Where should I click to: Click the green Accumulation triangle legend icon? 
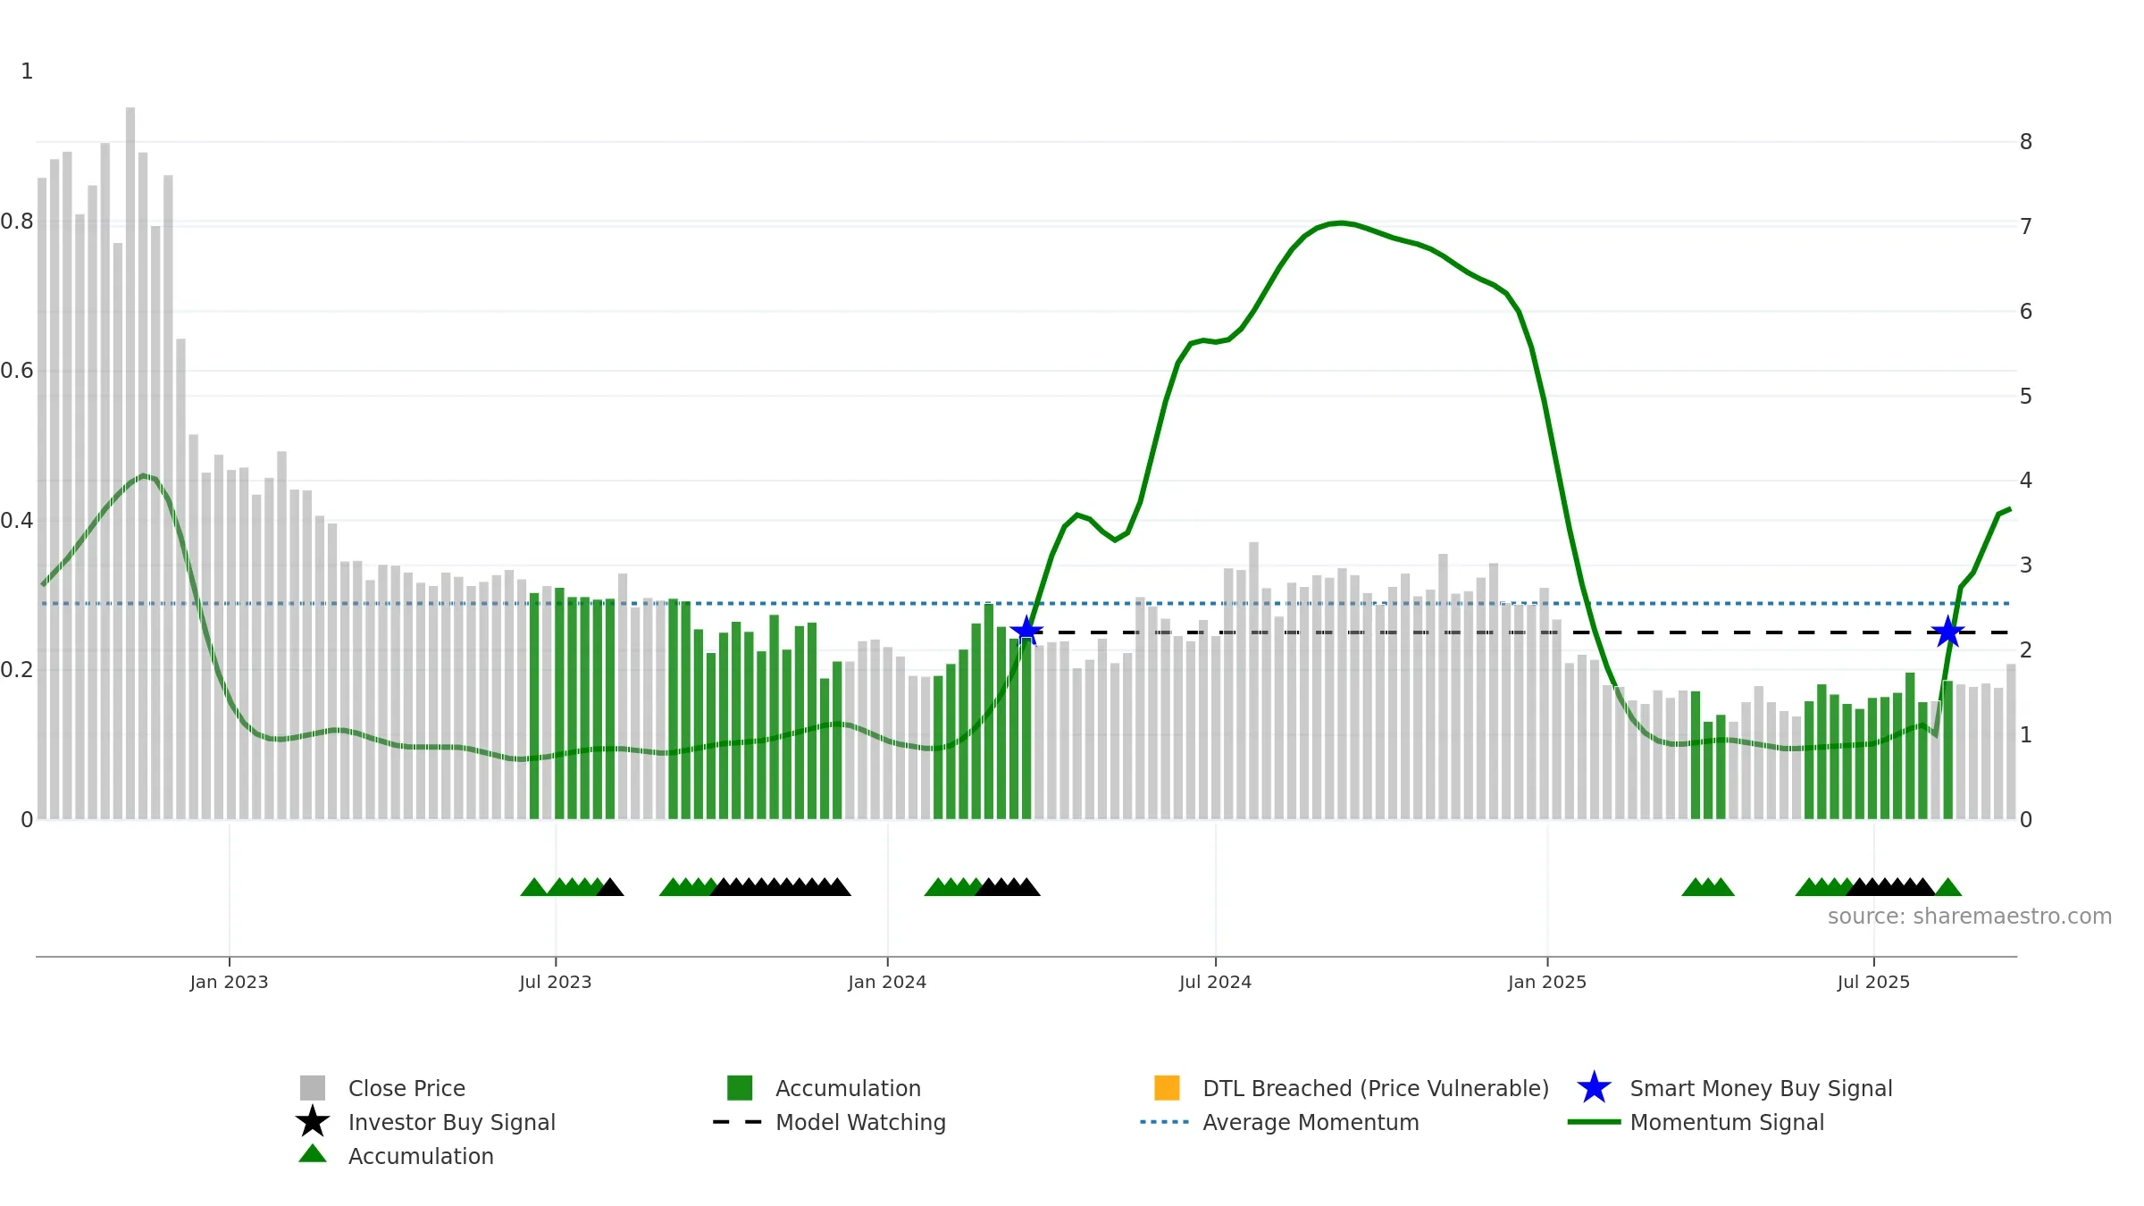pos(313,1154)
